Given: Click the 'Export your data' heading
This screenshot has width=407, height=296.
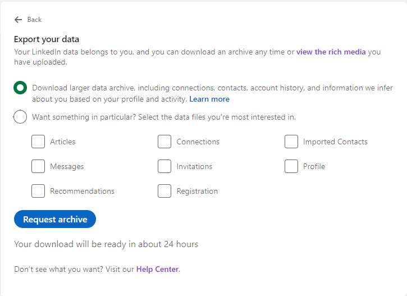Looking at the screenshot, I should click(x=47, y=39).
